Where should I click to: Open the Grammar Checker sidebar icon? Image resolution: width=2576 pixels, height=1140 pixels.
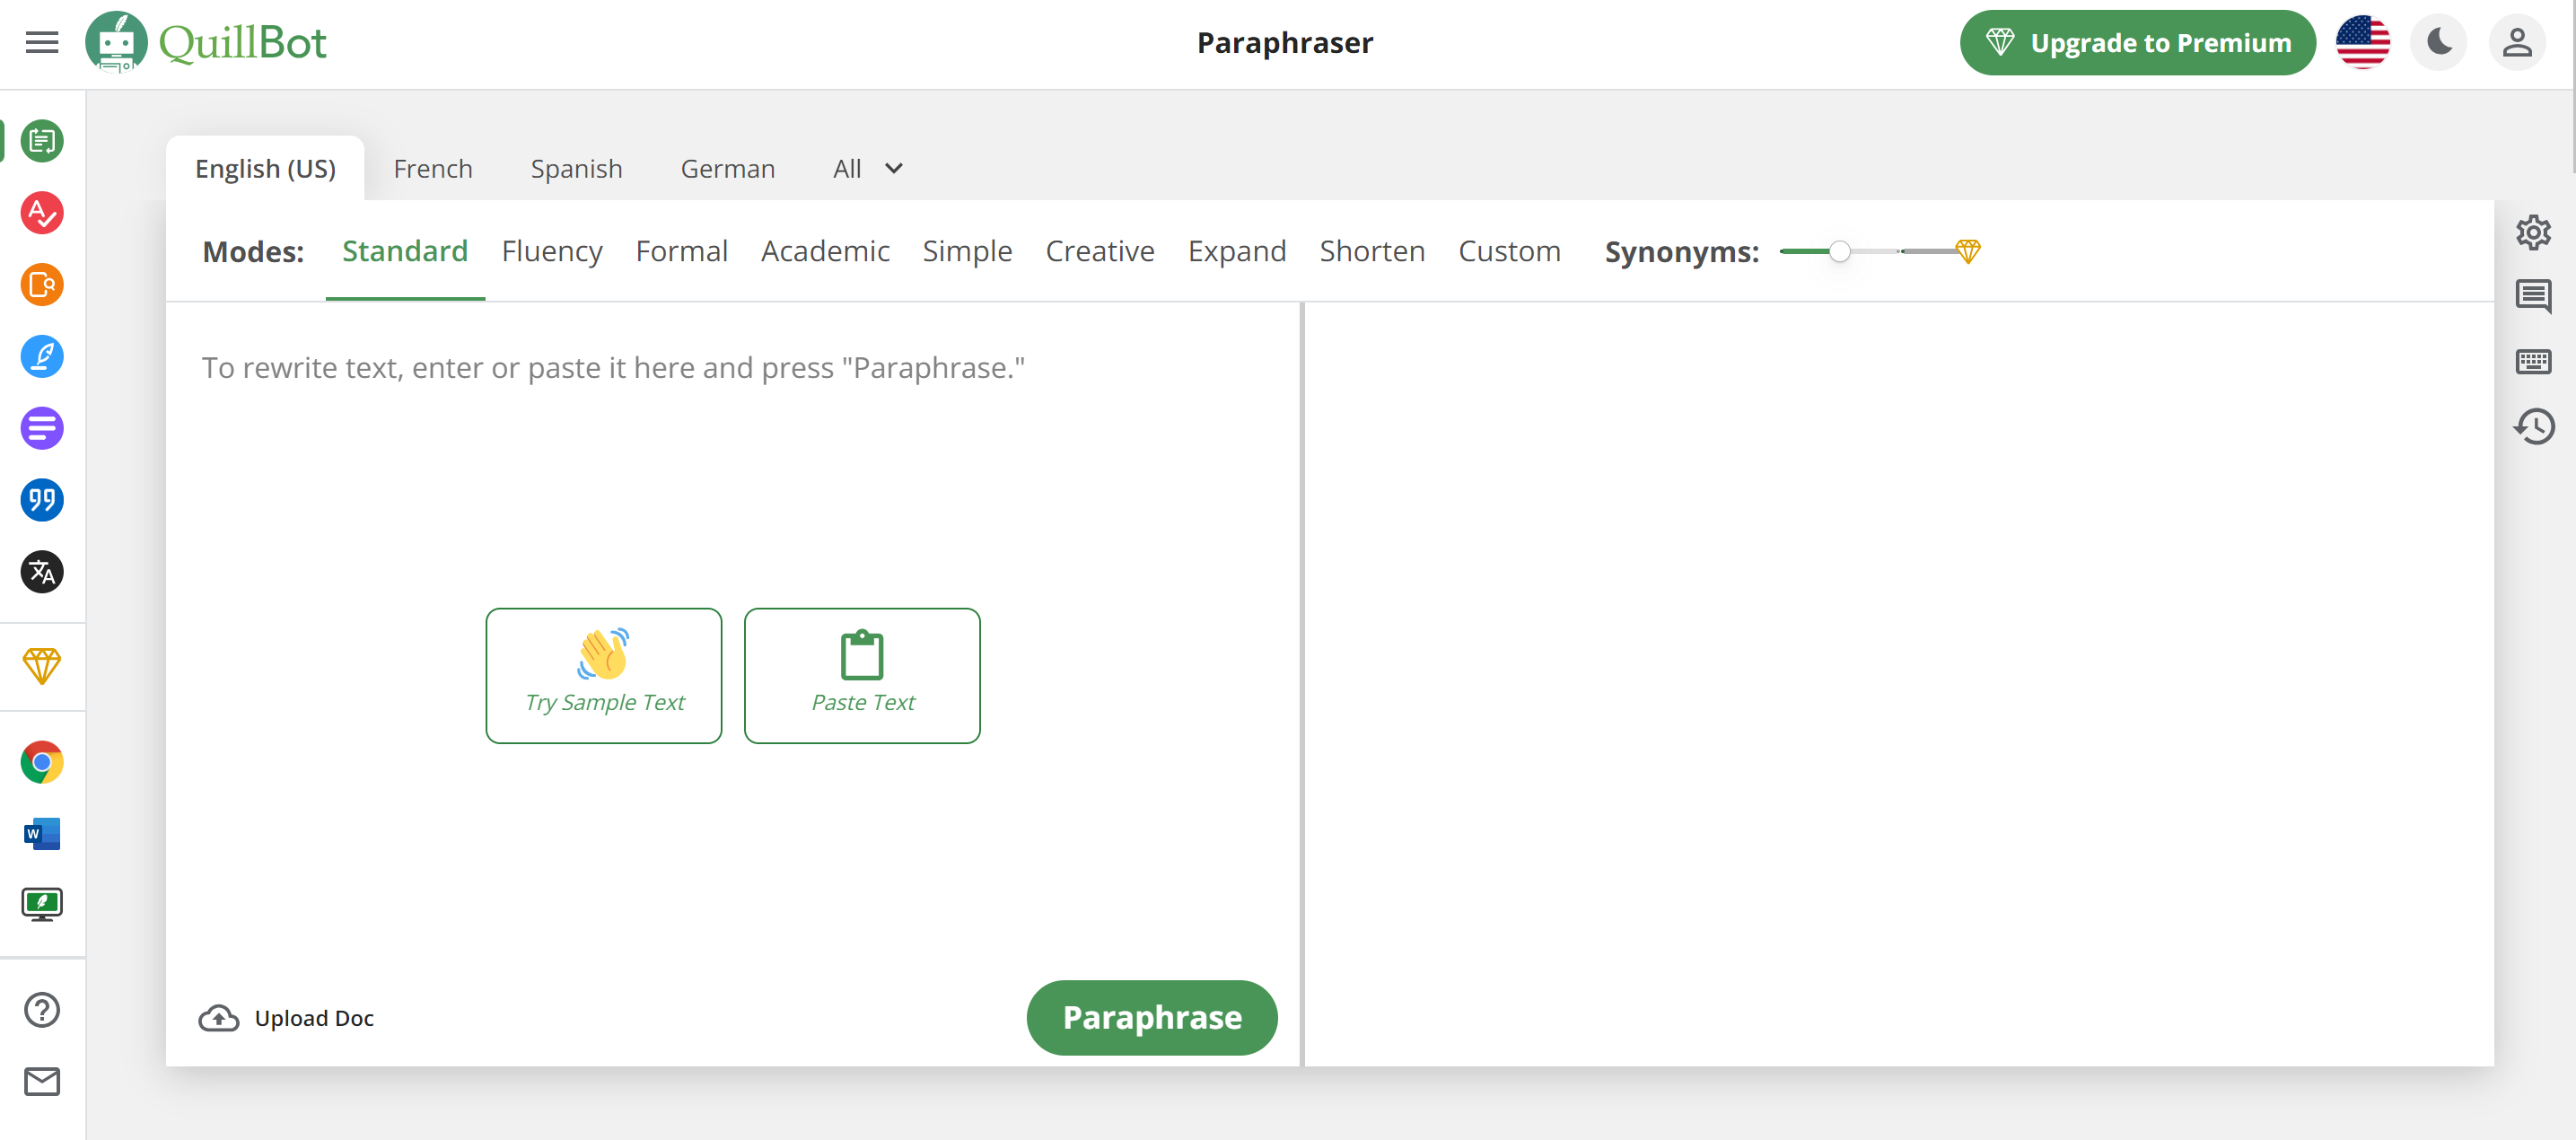pyautogui.click(x=42, y=213)
